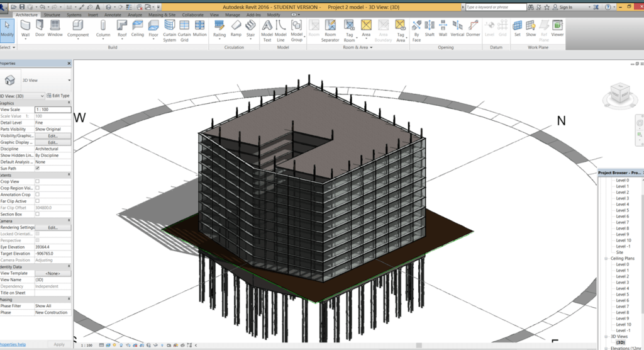Expand the Room & Area panel dropdown
Image resolution: width=644 pixels, height=350 pixels.
(x=358, y=47)
